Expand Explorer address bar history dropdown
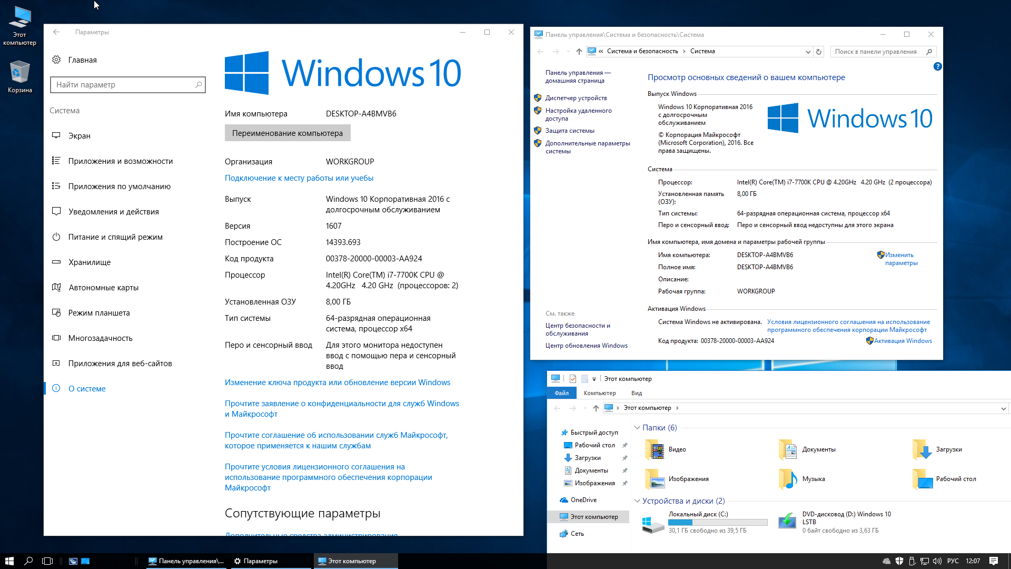 1004,408
